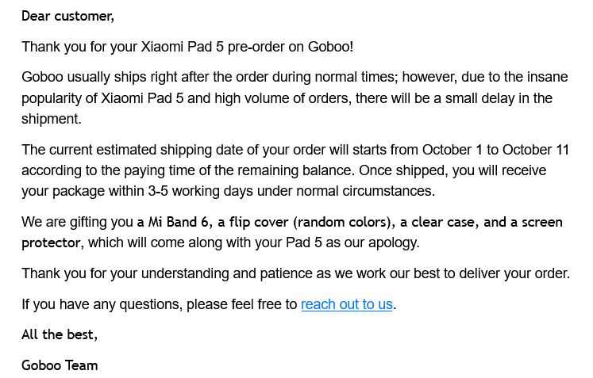Screen dimensions: 593x378
Task: Open the "reach out to us" link
Action: tap(346, 304)
